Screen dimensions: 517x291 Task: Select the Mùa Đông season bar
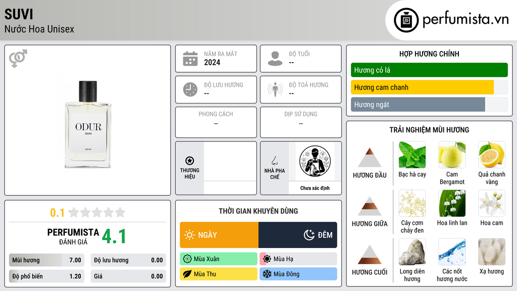point(298,274)
